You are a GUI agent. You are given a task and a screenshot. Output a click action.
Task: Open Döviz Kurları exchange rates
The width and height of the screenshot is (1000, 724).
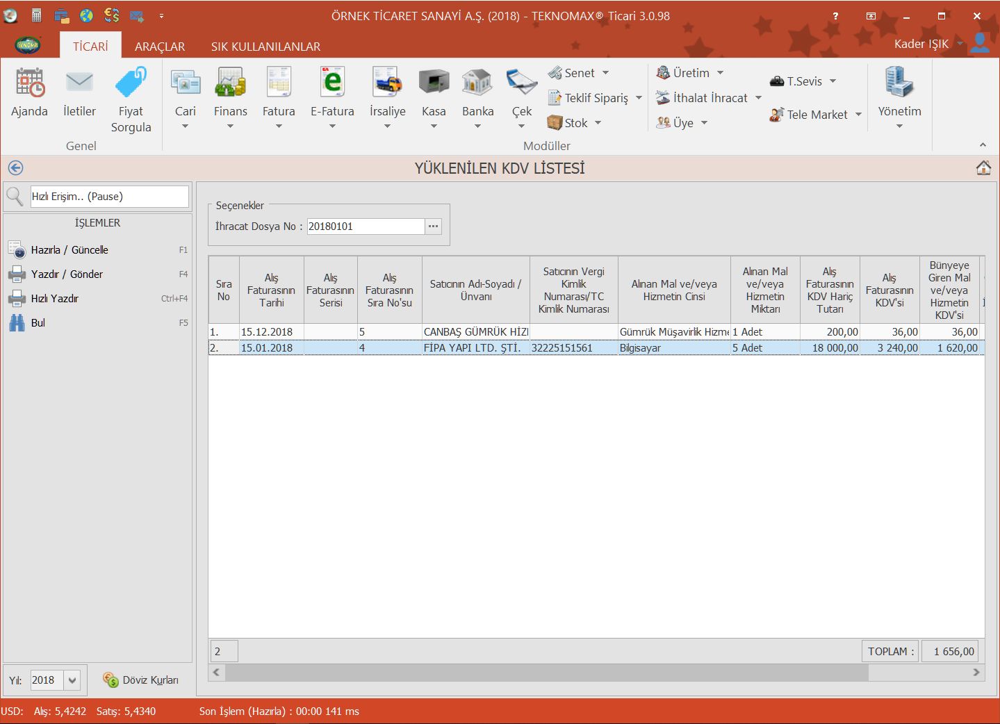tap(141, 680)
